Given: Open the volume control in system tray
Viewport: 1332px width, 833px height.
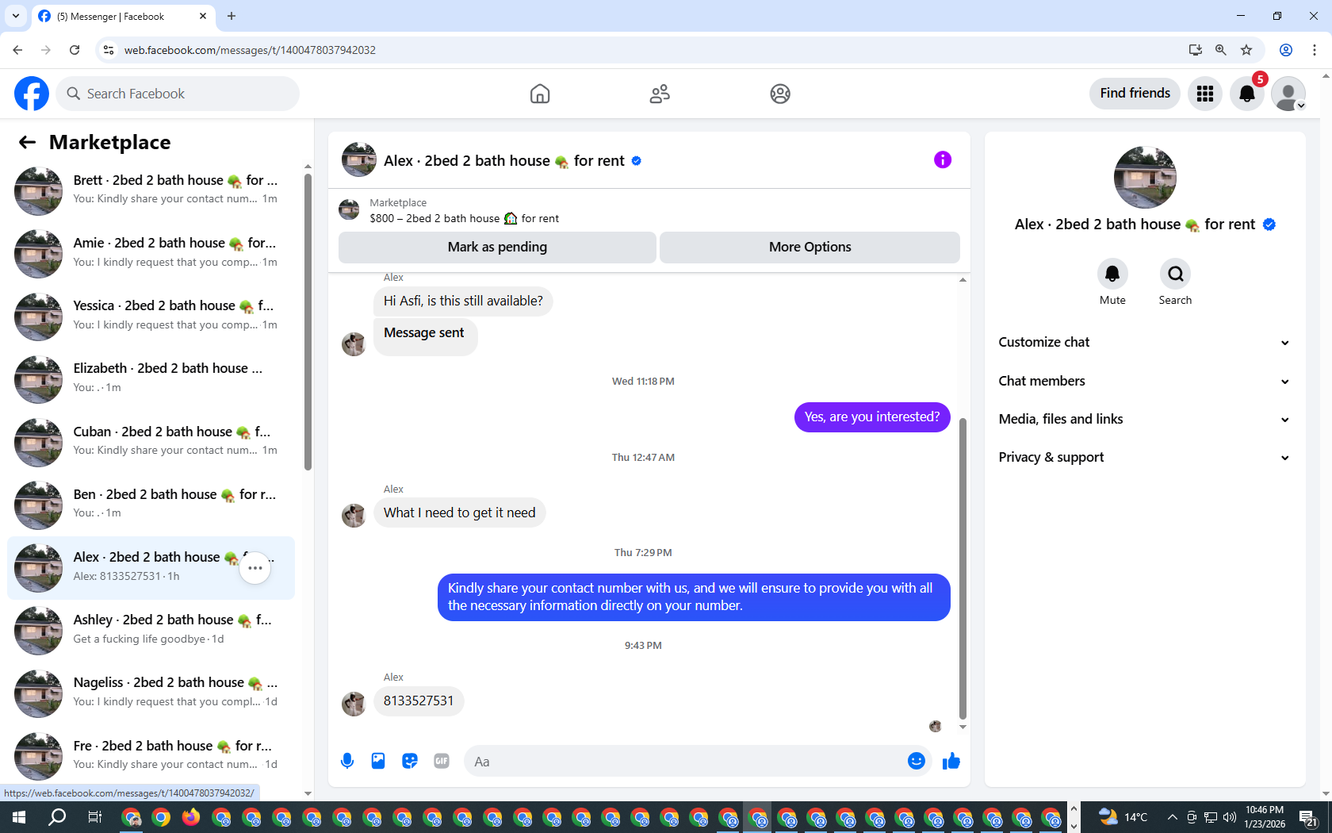Looking at the screenshot, I should [1230, 817].
